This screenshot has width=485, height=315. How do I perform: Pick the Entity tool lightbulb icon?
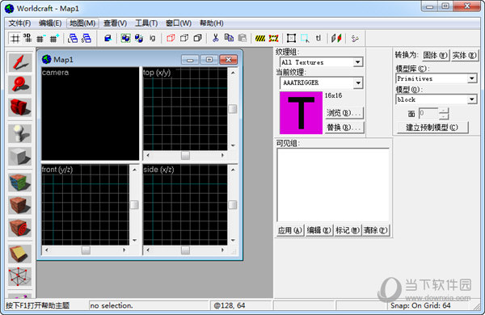click(x=19, y=133)
